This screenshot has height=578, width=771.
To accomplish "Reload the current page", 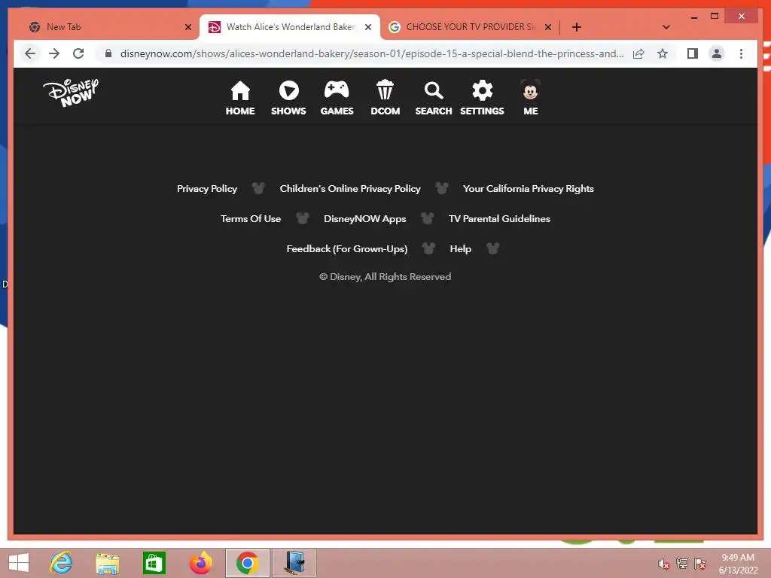I will tap(78, 53).
